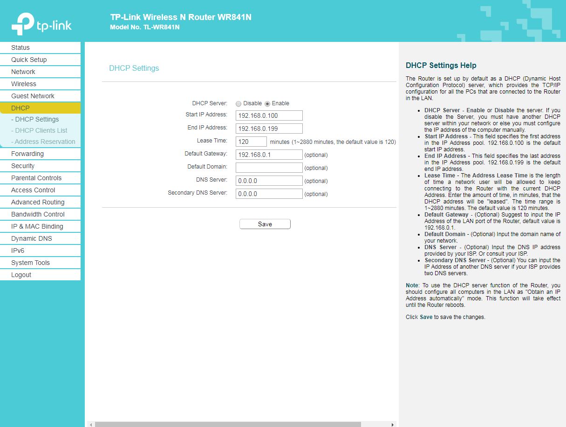The width and height of the screenshot is (566, 427).
Task: Click the Lease Time input field
Action: pyautogui.click(x=251, y=142)
